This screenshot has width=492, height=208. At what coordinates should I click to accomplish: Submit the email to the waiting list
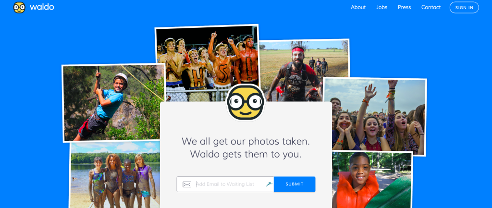click(x=295, y=184)
